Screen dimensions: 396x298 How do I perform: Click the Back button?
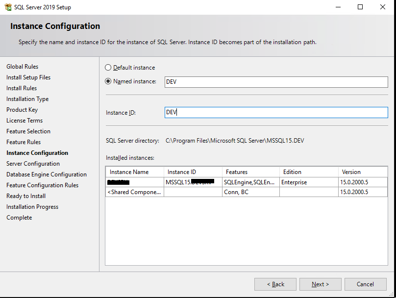pyautogui.click(x=275, y=284)
